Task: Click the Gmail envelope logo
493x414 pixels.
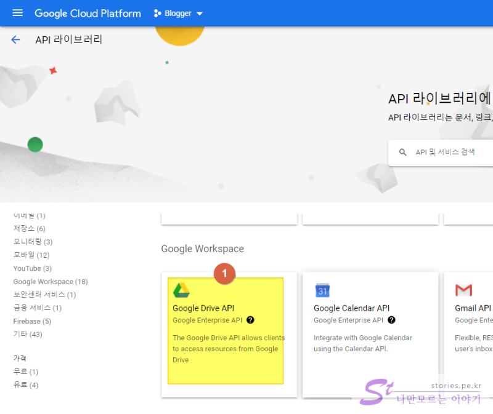Action: [x=464, y=290]
